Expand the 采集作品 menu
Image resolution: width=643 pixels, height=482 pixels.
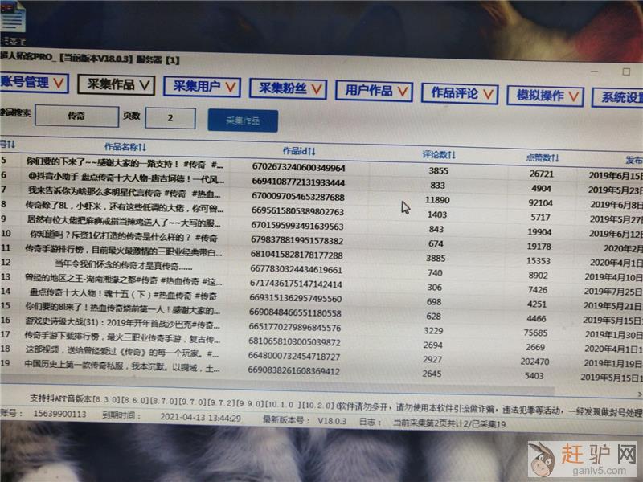pyautogui.click(x=117, y=84)
